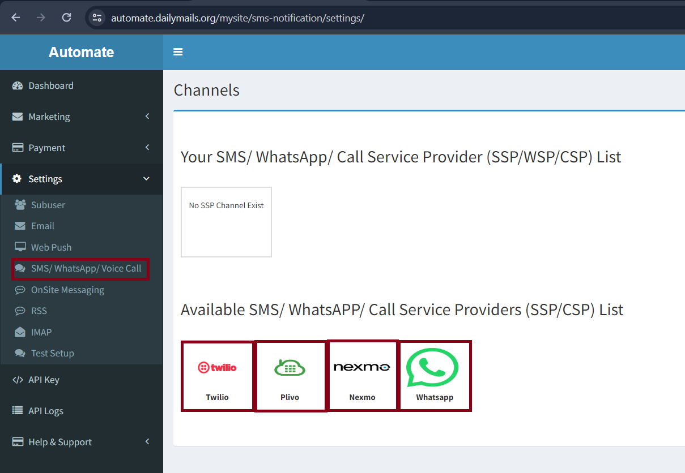Click the browser address bar URL
Image resolution: width=685 pixels, height=473 pixels.
238,18
